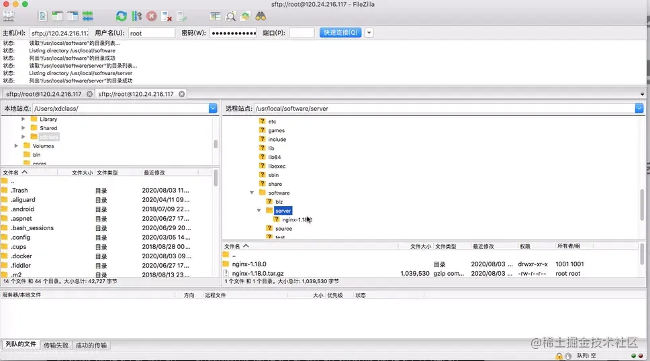Switch to 传输失败 failed transfers tab
Image resolution: width=650 pixels, height=361 pixels.
tap(56, 345)
